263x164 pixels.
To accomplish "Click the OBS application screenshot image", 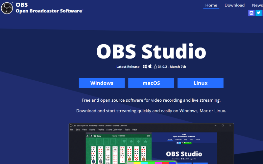I will coord(151,144).
